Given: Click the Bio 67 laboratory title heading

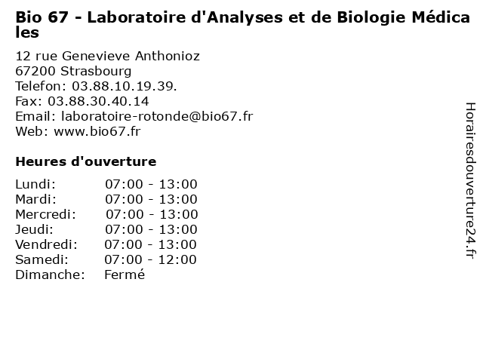Looking at the screenshot, I should pyautogui.click(x=243, y=25).
